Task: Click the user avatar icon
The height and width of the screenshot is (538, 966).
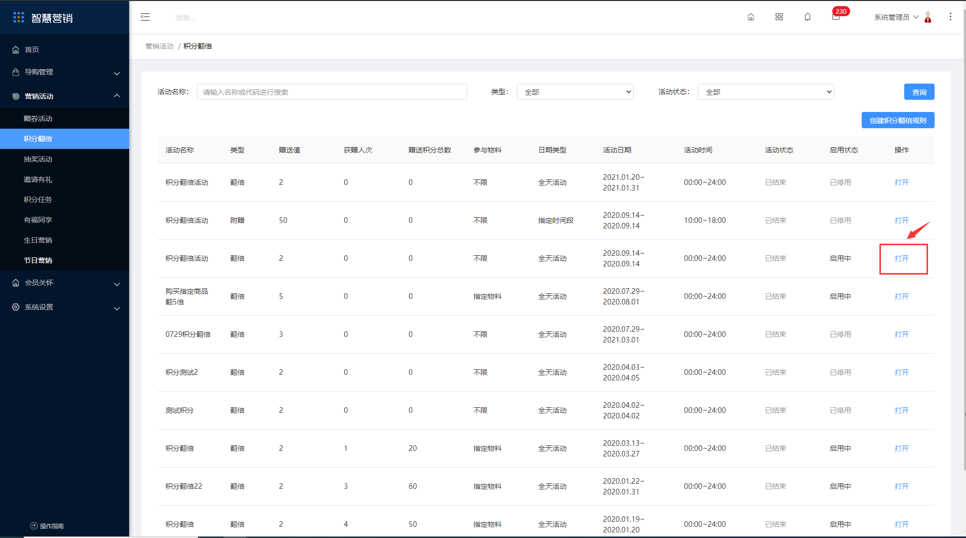Action: pos(928,17)
